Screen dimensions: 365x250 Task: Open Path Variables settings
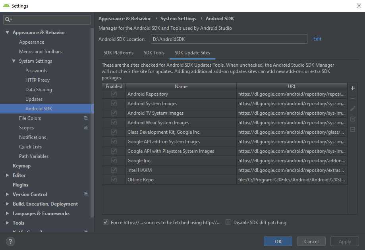coord(34,156)
